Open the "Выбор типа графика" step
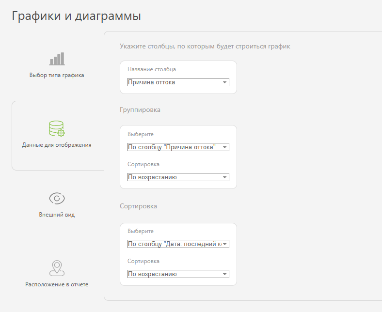Viewport: 382px width, 312px height. [57, 75]
